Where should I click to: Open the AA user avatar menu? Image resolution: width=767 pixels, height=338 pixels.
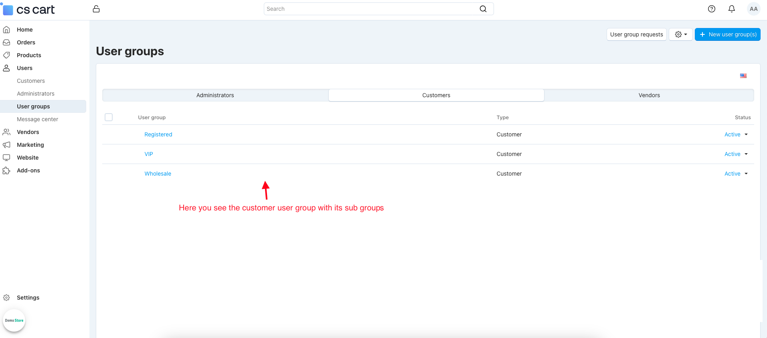tap(753, 9)
